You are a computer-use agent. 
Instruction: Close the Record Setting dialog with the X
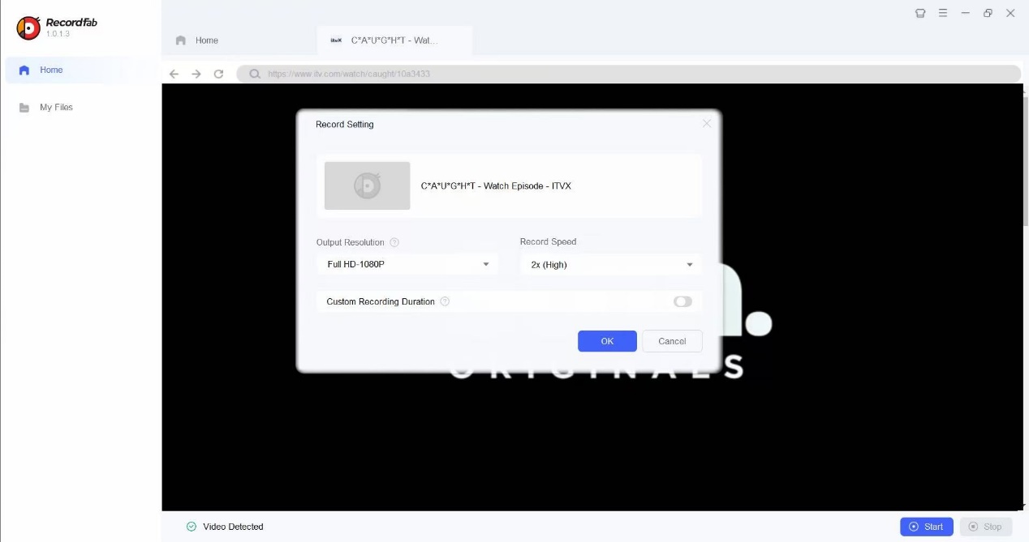tap(707, 123)
